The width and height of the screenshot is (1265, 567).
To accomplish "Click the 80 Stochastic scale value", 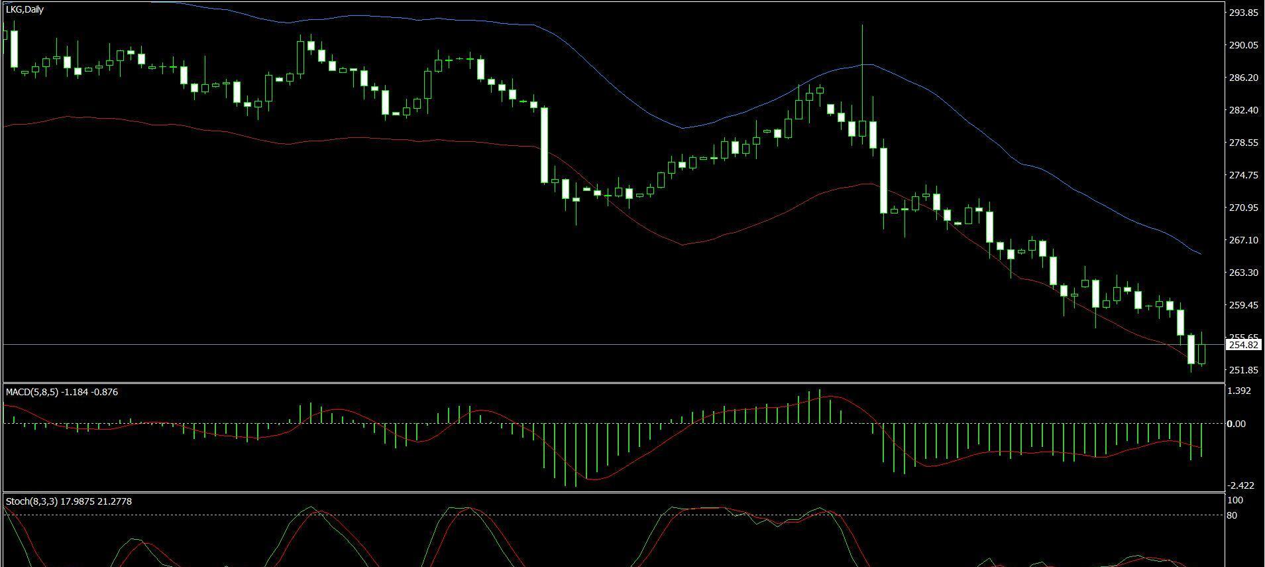I will [1233, 515].
